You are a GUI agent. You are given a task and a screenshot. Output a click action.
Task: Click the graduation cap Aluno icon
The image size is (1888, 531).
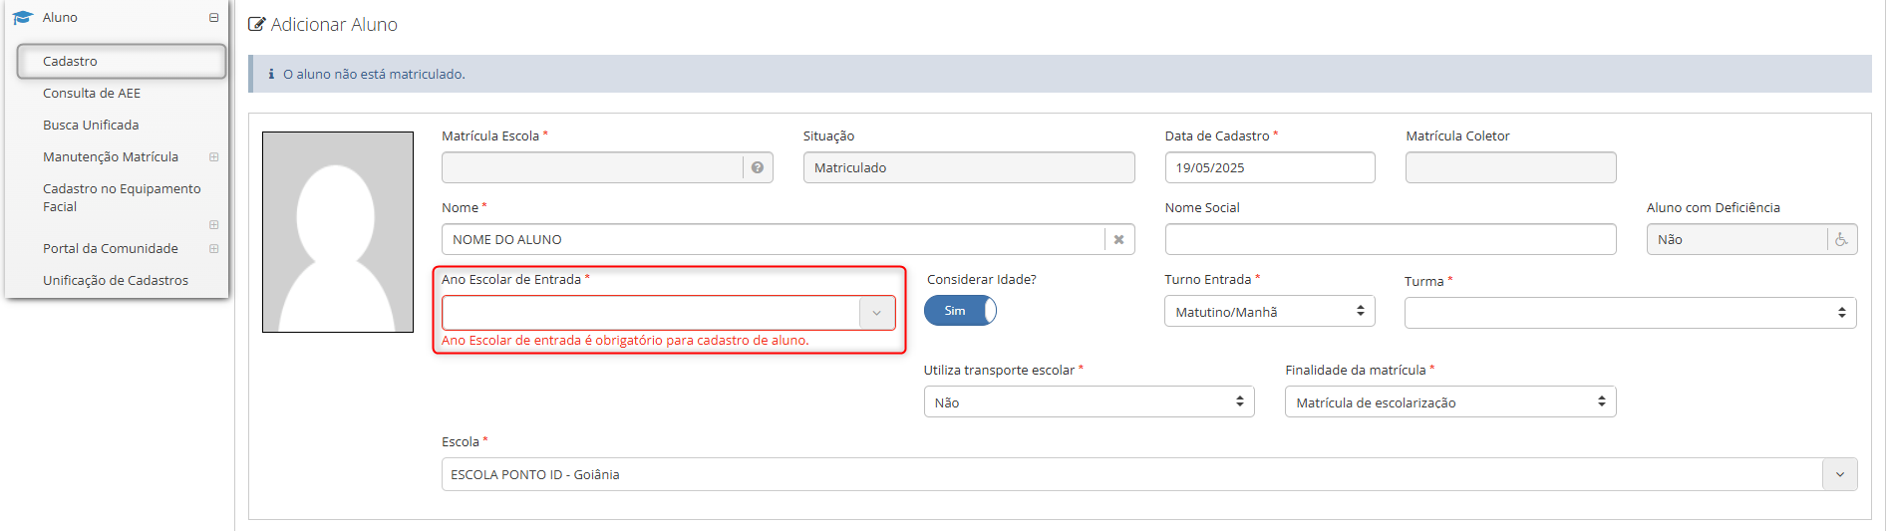point(23,17)
